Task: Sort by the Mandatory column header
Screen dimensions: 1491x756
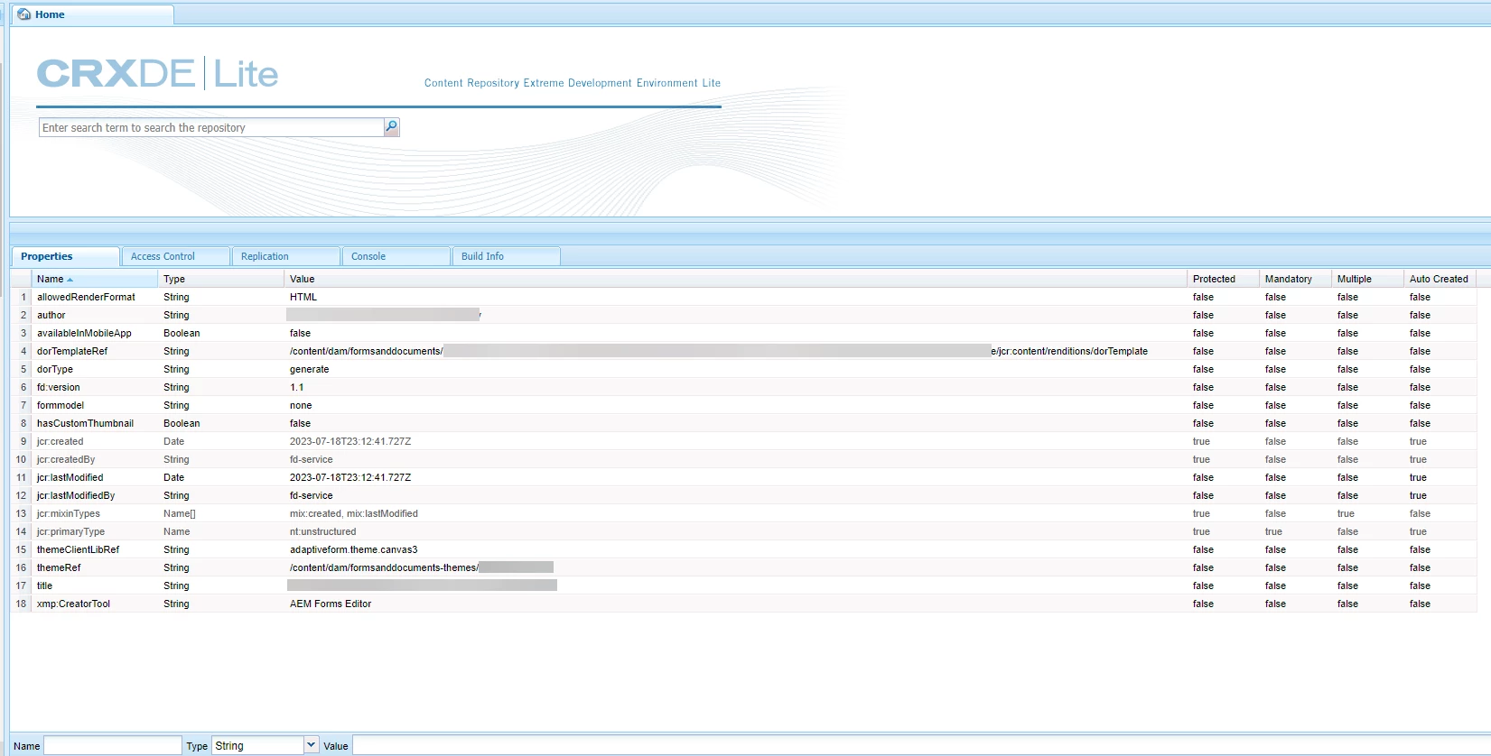Action: click(x=1296, y=279)
